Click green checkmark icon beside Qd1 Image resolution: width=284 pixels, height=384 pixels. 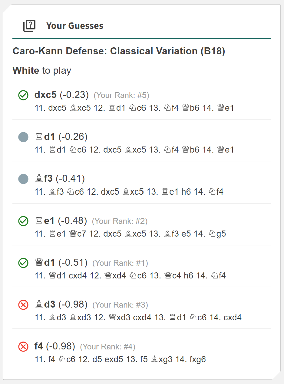click(23, 263)
